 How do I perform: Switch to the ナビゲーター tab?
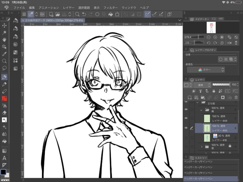coord(200,19)
